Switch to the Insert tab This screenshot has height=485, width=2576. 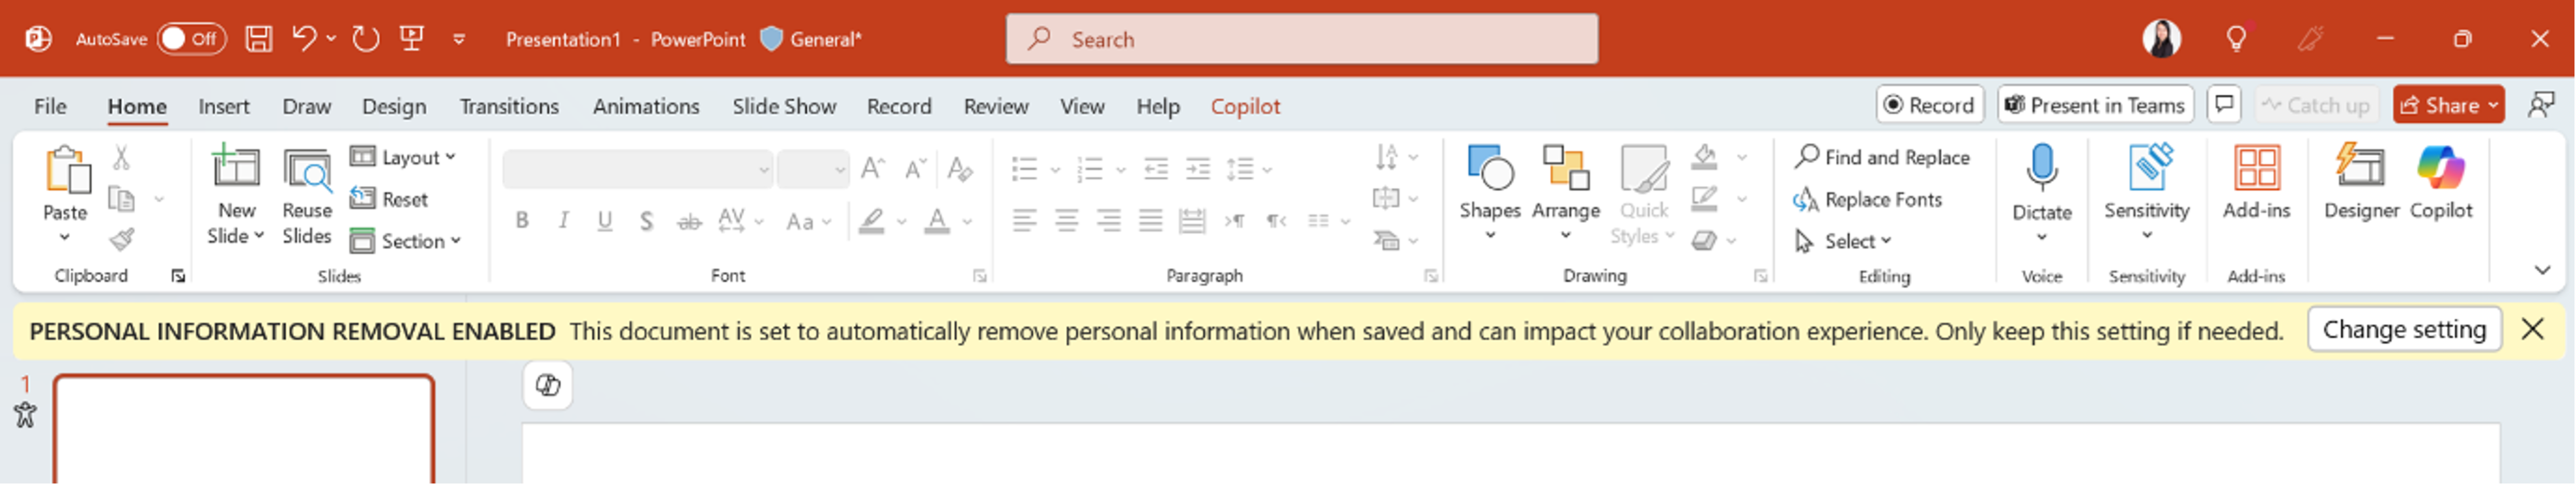[223, 106]
